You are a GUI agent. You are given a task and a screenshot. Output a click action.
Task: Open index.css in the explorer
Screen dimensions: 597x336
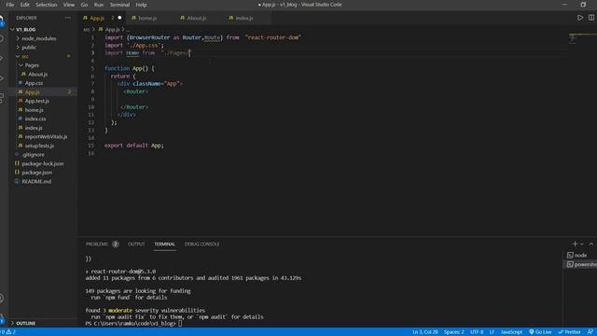[35, 119]
